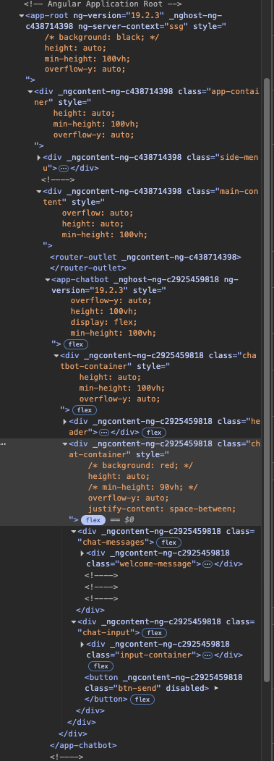Click the 'justify-content: space-between;' style line
274x761 pixels.
[162, 509]
